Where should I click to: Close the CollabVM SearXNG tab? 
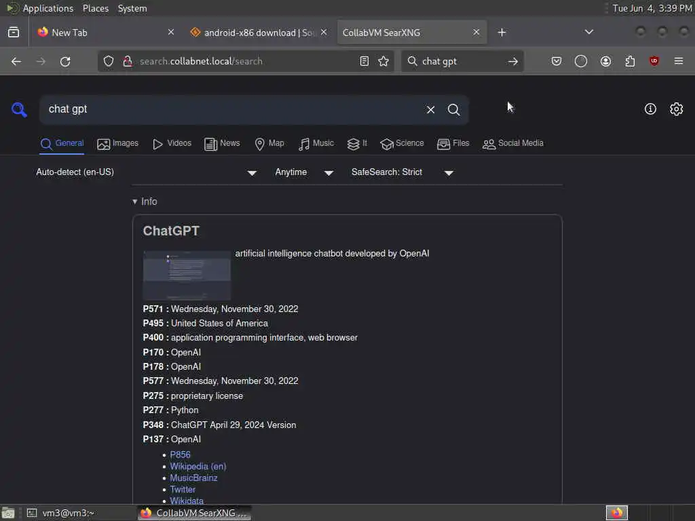[x=476, y=32]
